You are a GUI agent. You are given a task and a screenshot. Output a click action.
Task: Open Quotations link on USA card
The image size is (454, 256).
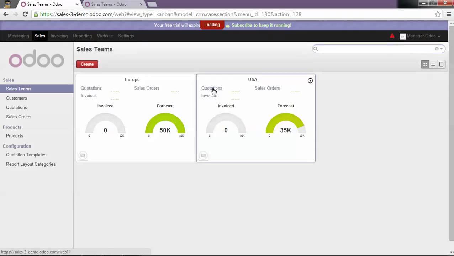pos(212,88)
